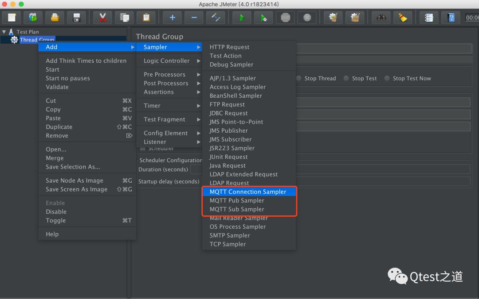Choose Add Think Times to children
This screenshot has height=299, width=479.
click(x=87, y=61)
